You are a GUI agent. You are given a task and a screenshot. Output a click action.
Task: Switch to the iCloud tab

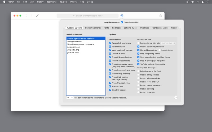coord(174,28)
